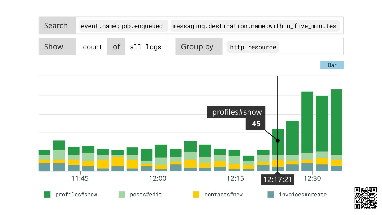Toggle profiles#show series via legend label
Screen dimensions: 382x215
coord(76,195)
